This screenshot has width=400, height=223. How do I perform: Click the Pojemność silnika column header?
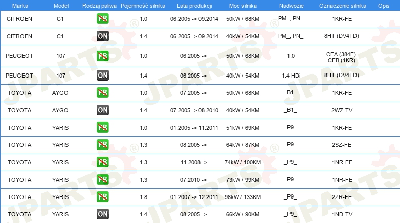coord(143,6)
